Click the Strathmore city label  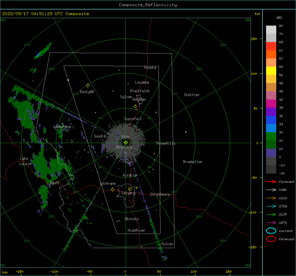tap(160, 194)
